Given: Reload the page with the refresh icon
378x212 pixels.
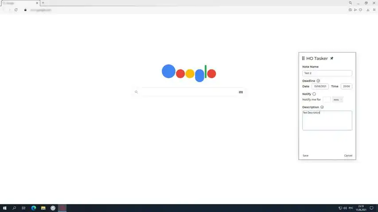Looking at the screenshot, I should pos(16,10).
